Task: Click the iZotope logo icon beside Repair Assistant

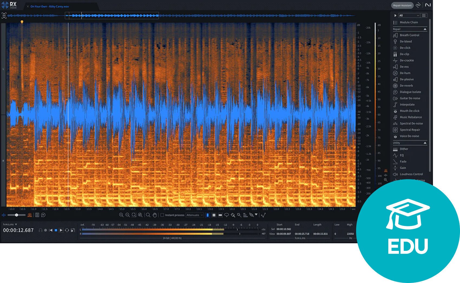Action: [418, 5]
